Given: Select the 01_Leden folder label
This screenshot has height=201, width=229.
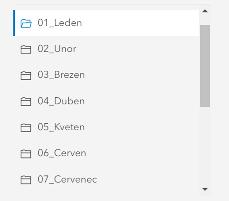Looking at the screenshot, I should [x=60, y=23].
